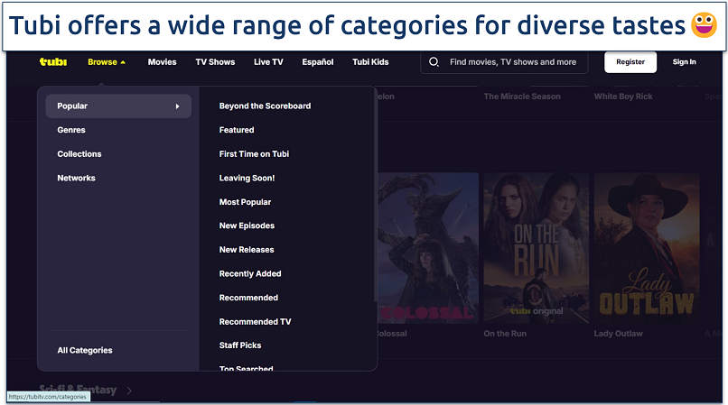Click the Tubi logo

[53, 62]
